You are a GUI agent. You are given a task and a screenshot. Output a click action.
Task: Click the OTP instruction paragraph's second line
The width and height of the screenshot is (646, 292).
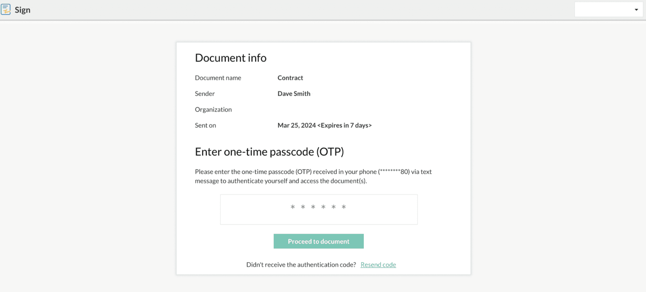coord(281,181)
